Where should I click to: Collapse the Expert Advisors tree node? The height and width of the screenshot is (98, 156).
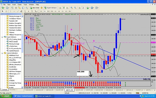coord(2,37)
